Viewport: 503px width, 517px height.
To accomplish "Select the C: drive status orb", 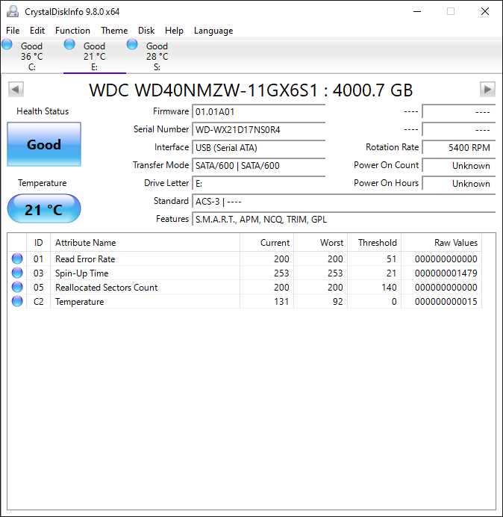I will pos(7,44).
